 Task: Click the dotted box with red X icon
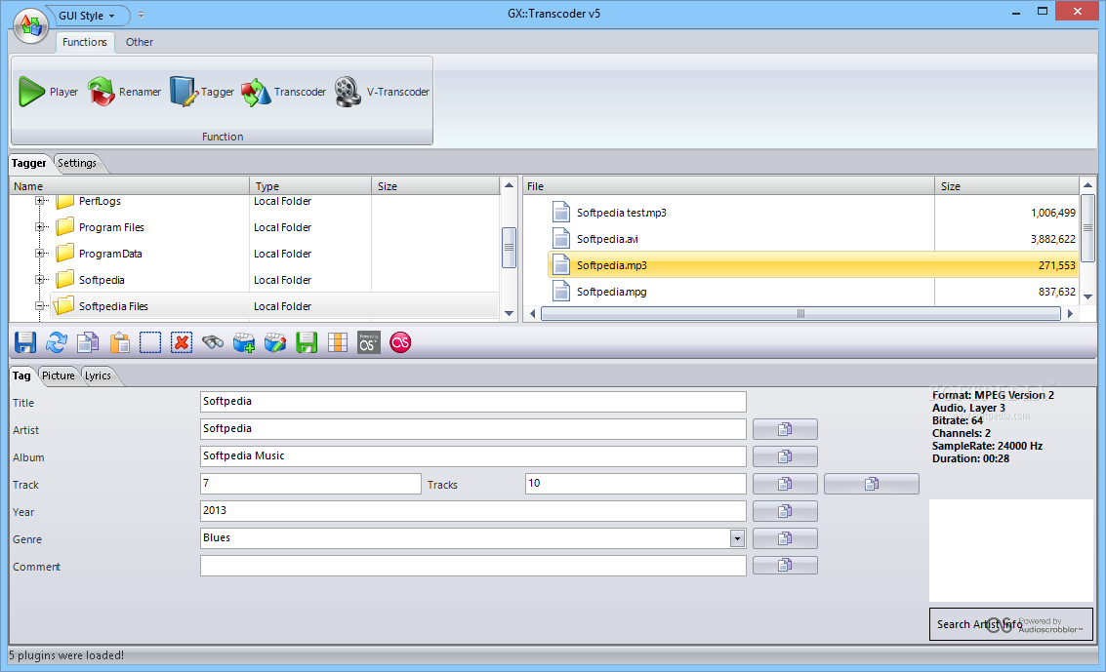coord(182,343)
